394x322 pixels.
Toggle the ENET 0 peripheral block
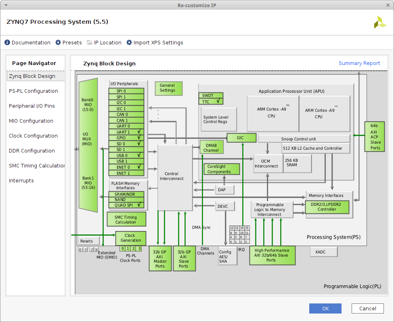[126, 167]
